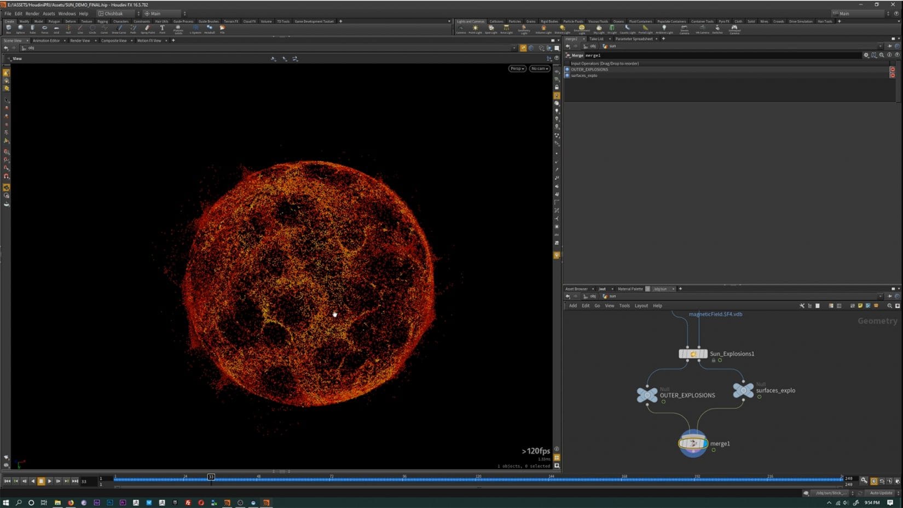The width and height of the screenshot is (903, 508).
Task: Select the Metaball tool on the Create shelf
Action: point(210,28)
